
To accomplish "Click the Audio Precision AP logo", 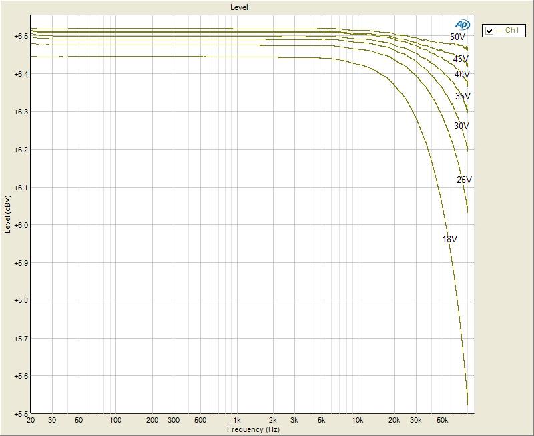I will pyautogui.click(x=462, y=25).
